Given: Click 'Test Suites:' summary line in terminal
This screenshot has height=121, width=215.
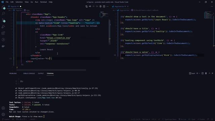Looking at the screenshot, I should click(x=24, y=102).
